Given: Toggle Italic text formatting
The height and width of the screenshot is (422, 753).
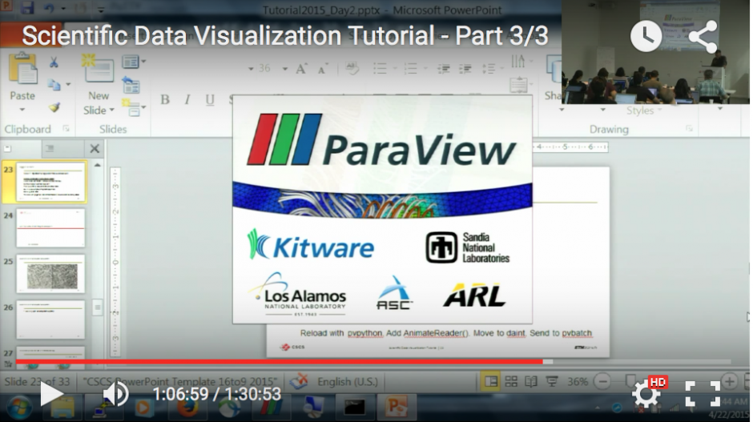Looking at the screenshot, I should [x=187, y=100].
